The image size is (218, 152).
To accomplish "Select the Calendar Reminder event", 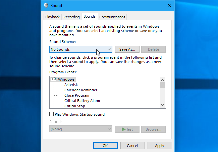I will (81, 90).
